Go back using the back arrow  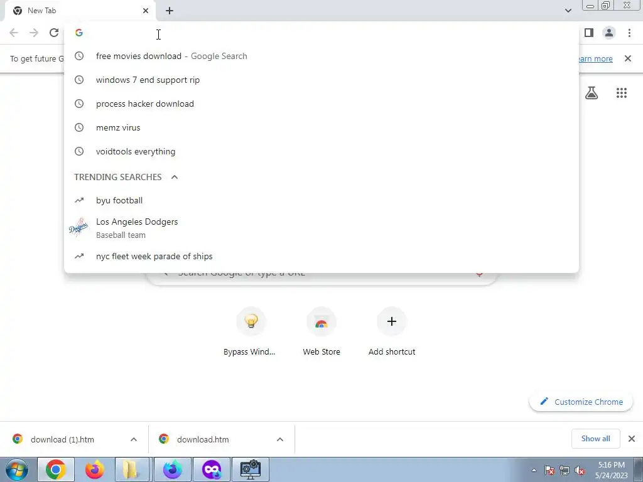click(x=14, y=33)
